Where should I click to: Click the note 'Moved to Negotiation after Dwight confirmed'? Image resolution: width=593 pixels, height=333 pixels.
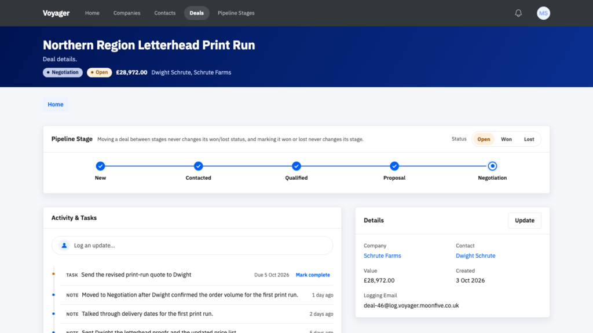coord(190,295)
